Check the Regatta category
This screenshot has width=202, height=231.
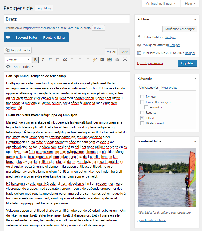(x=142, y=113)
